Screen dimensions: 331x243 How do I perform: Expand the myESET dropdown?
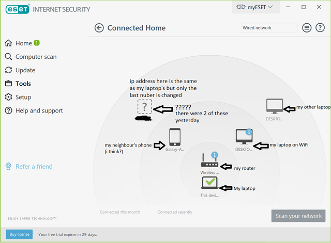(256, 7)
